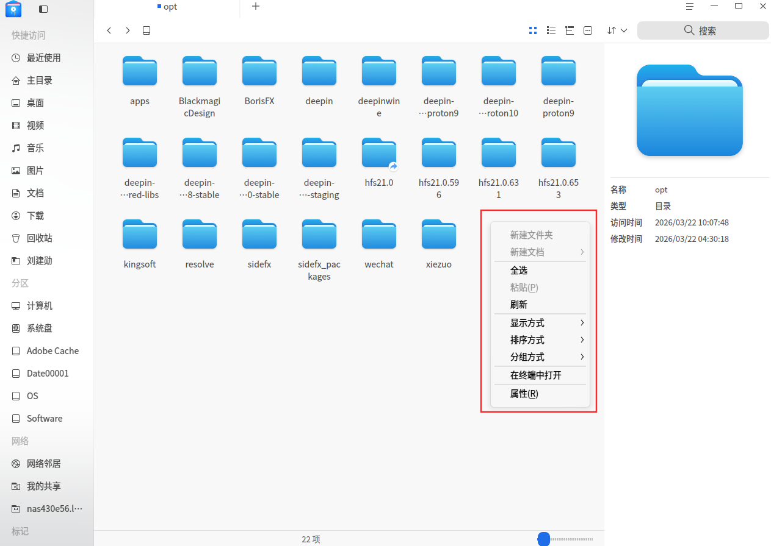Image resolution: width=771 pixels, height=546 pixels.
Task: Open a new tab with plus button
Action: pyautogui.click(x=256, y=7)
